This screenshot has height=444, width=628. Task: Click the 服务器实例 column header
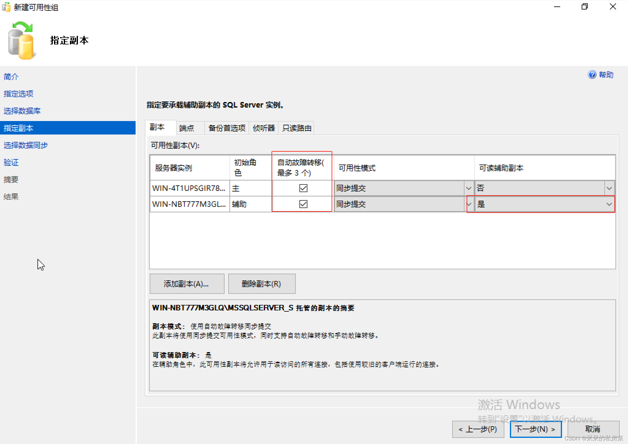point(190,168)
